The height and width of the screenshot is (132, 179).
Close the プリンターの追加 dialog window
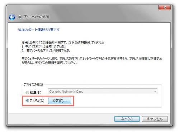click(x=164, y=8)
